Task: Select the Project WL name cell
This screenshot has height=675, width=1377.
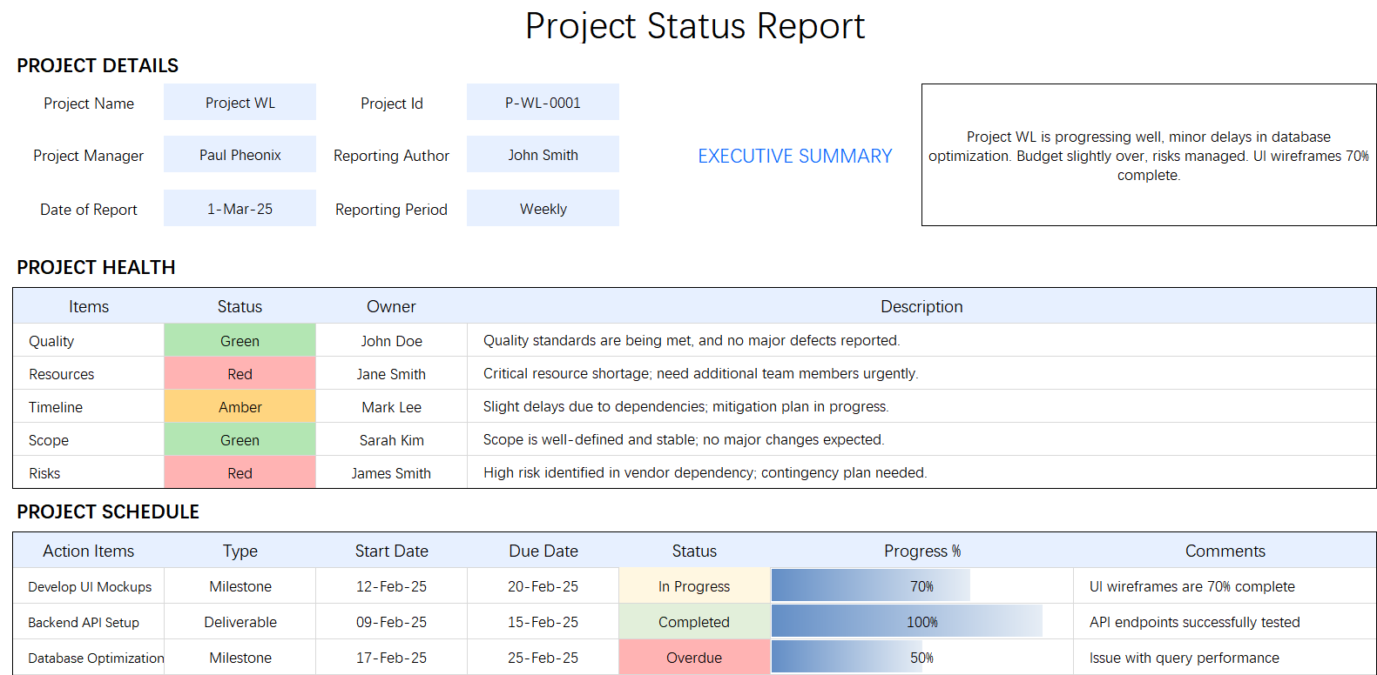Action: pyautogui.click(x=240, y=102)
